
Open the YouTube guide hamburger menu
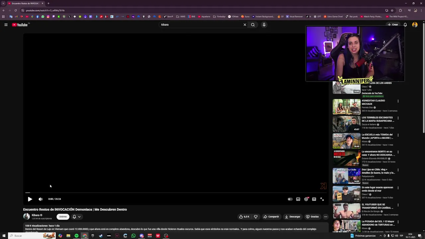pos(6,25)
